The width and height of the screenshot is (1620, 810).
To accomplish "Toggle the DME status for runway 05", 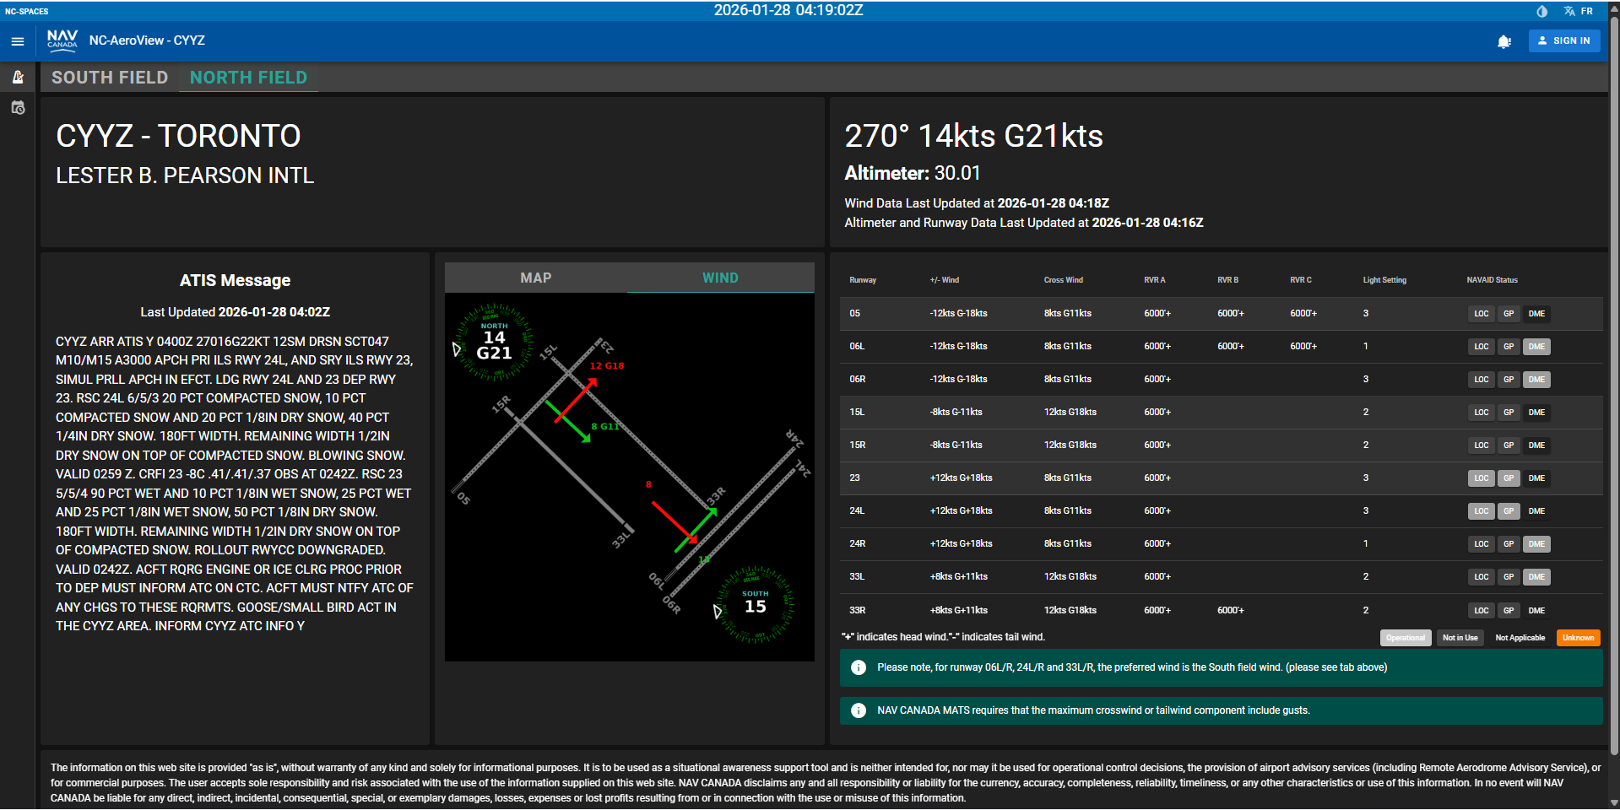I will tap(1536, 313).
